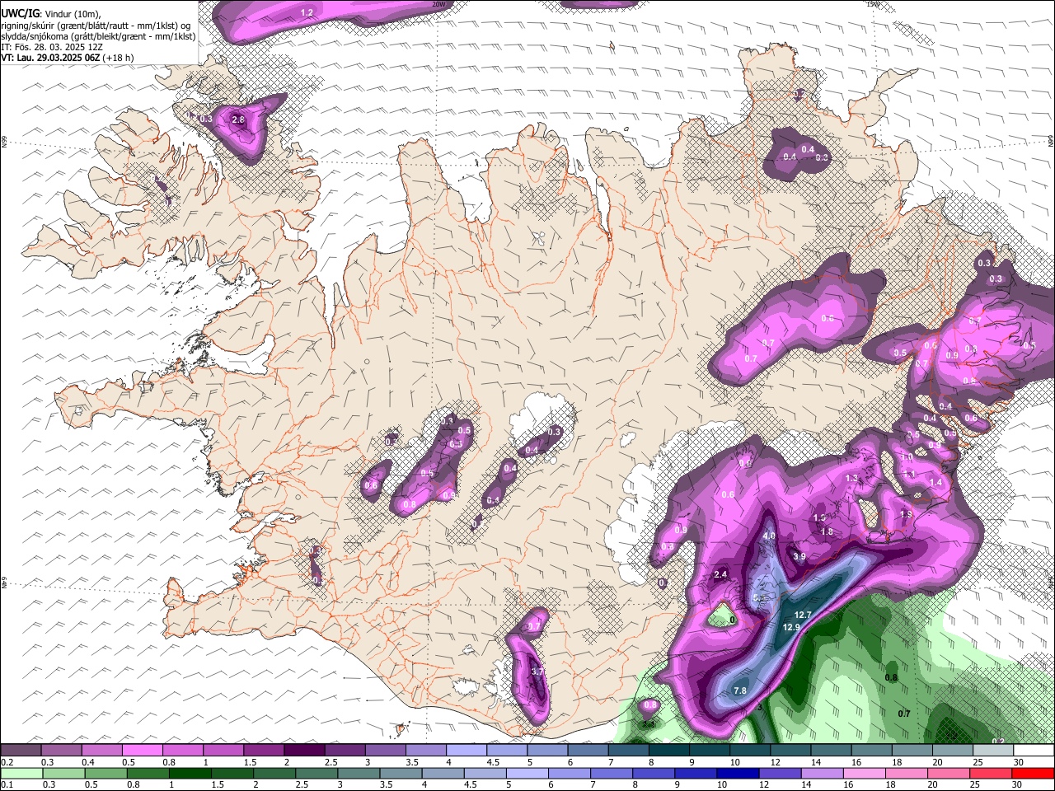Click the 1.2 value at the top edge
Image resolution: width=1055 pixels, height=791 pixels.
pyautogui.click(x=307, y=12)
